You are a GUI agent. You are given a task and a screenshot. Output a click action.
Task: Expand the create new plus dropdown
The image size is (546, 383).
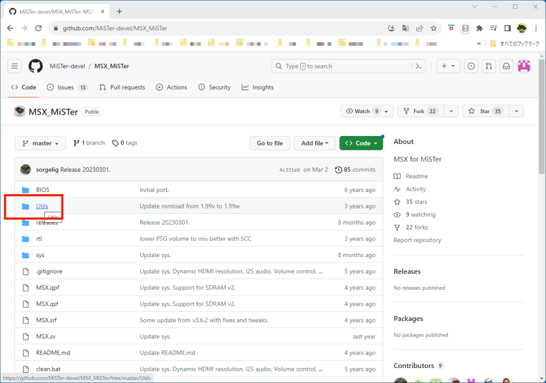(x=448, y=66)
